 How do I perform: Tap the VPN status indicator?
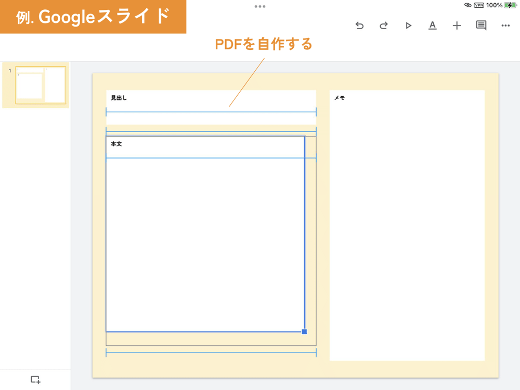(479, 5)
